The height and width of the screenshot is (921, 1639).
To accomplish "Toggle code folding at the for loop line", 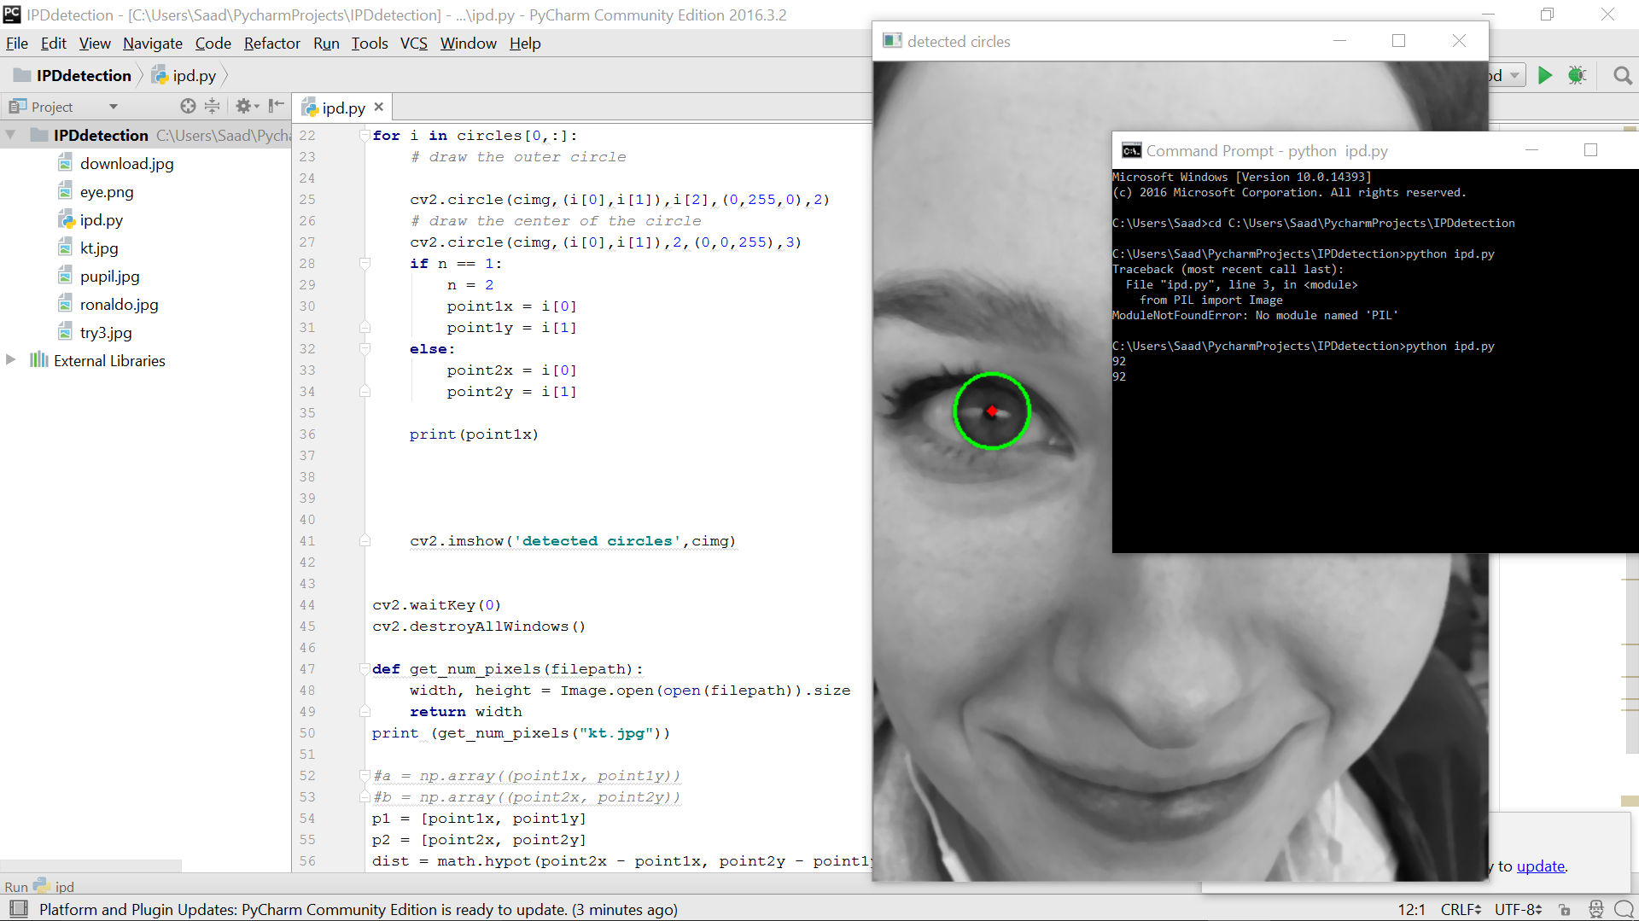I will click(365, 136).
